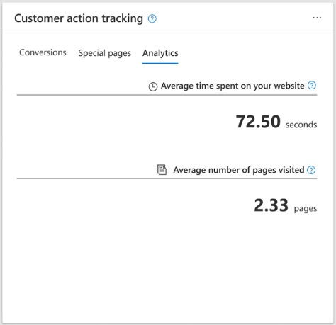Click the 72.50 value

pyautogui.click(x=258, y=122)
